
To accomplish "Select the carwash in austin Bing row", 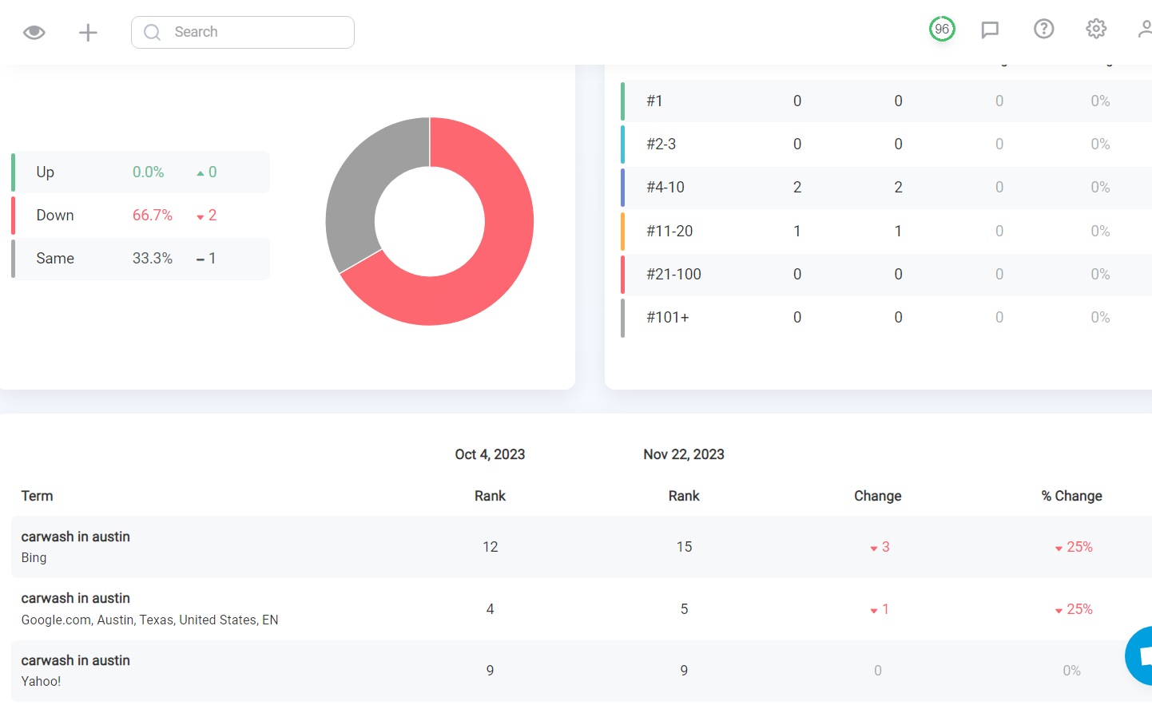I will point(582,547).
